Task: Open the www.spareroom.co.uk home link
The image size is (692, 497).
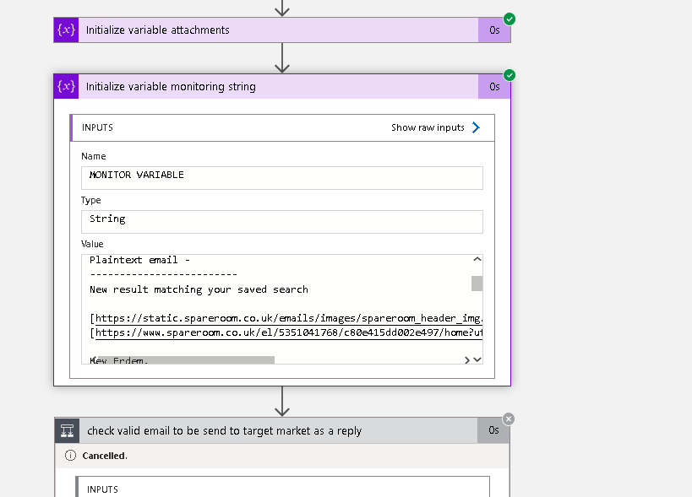Action: click(289, 332)
